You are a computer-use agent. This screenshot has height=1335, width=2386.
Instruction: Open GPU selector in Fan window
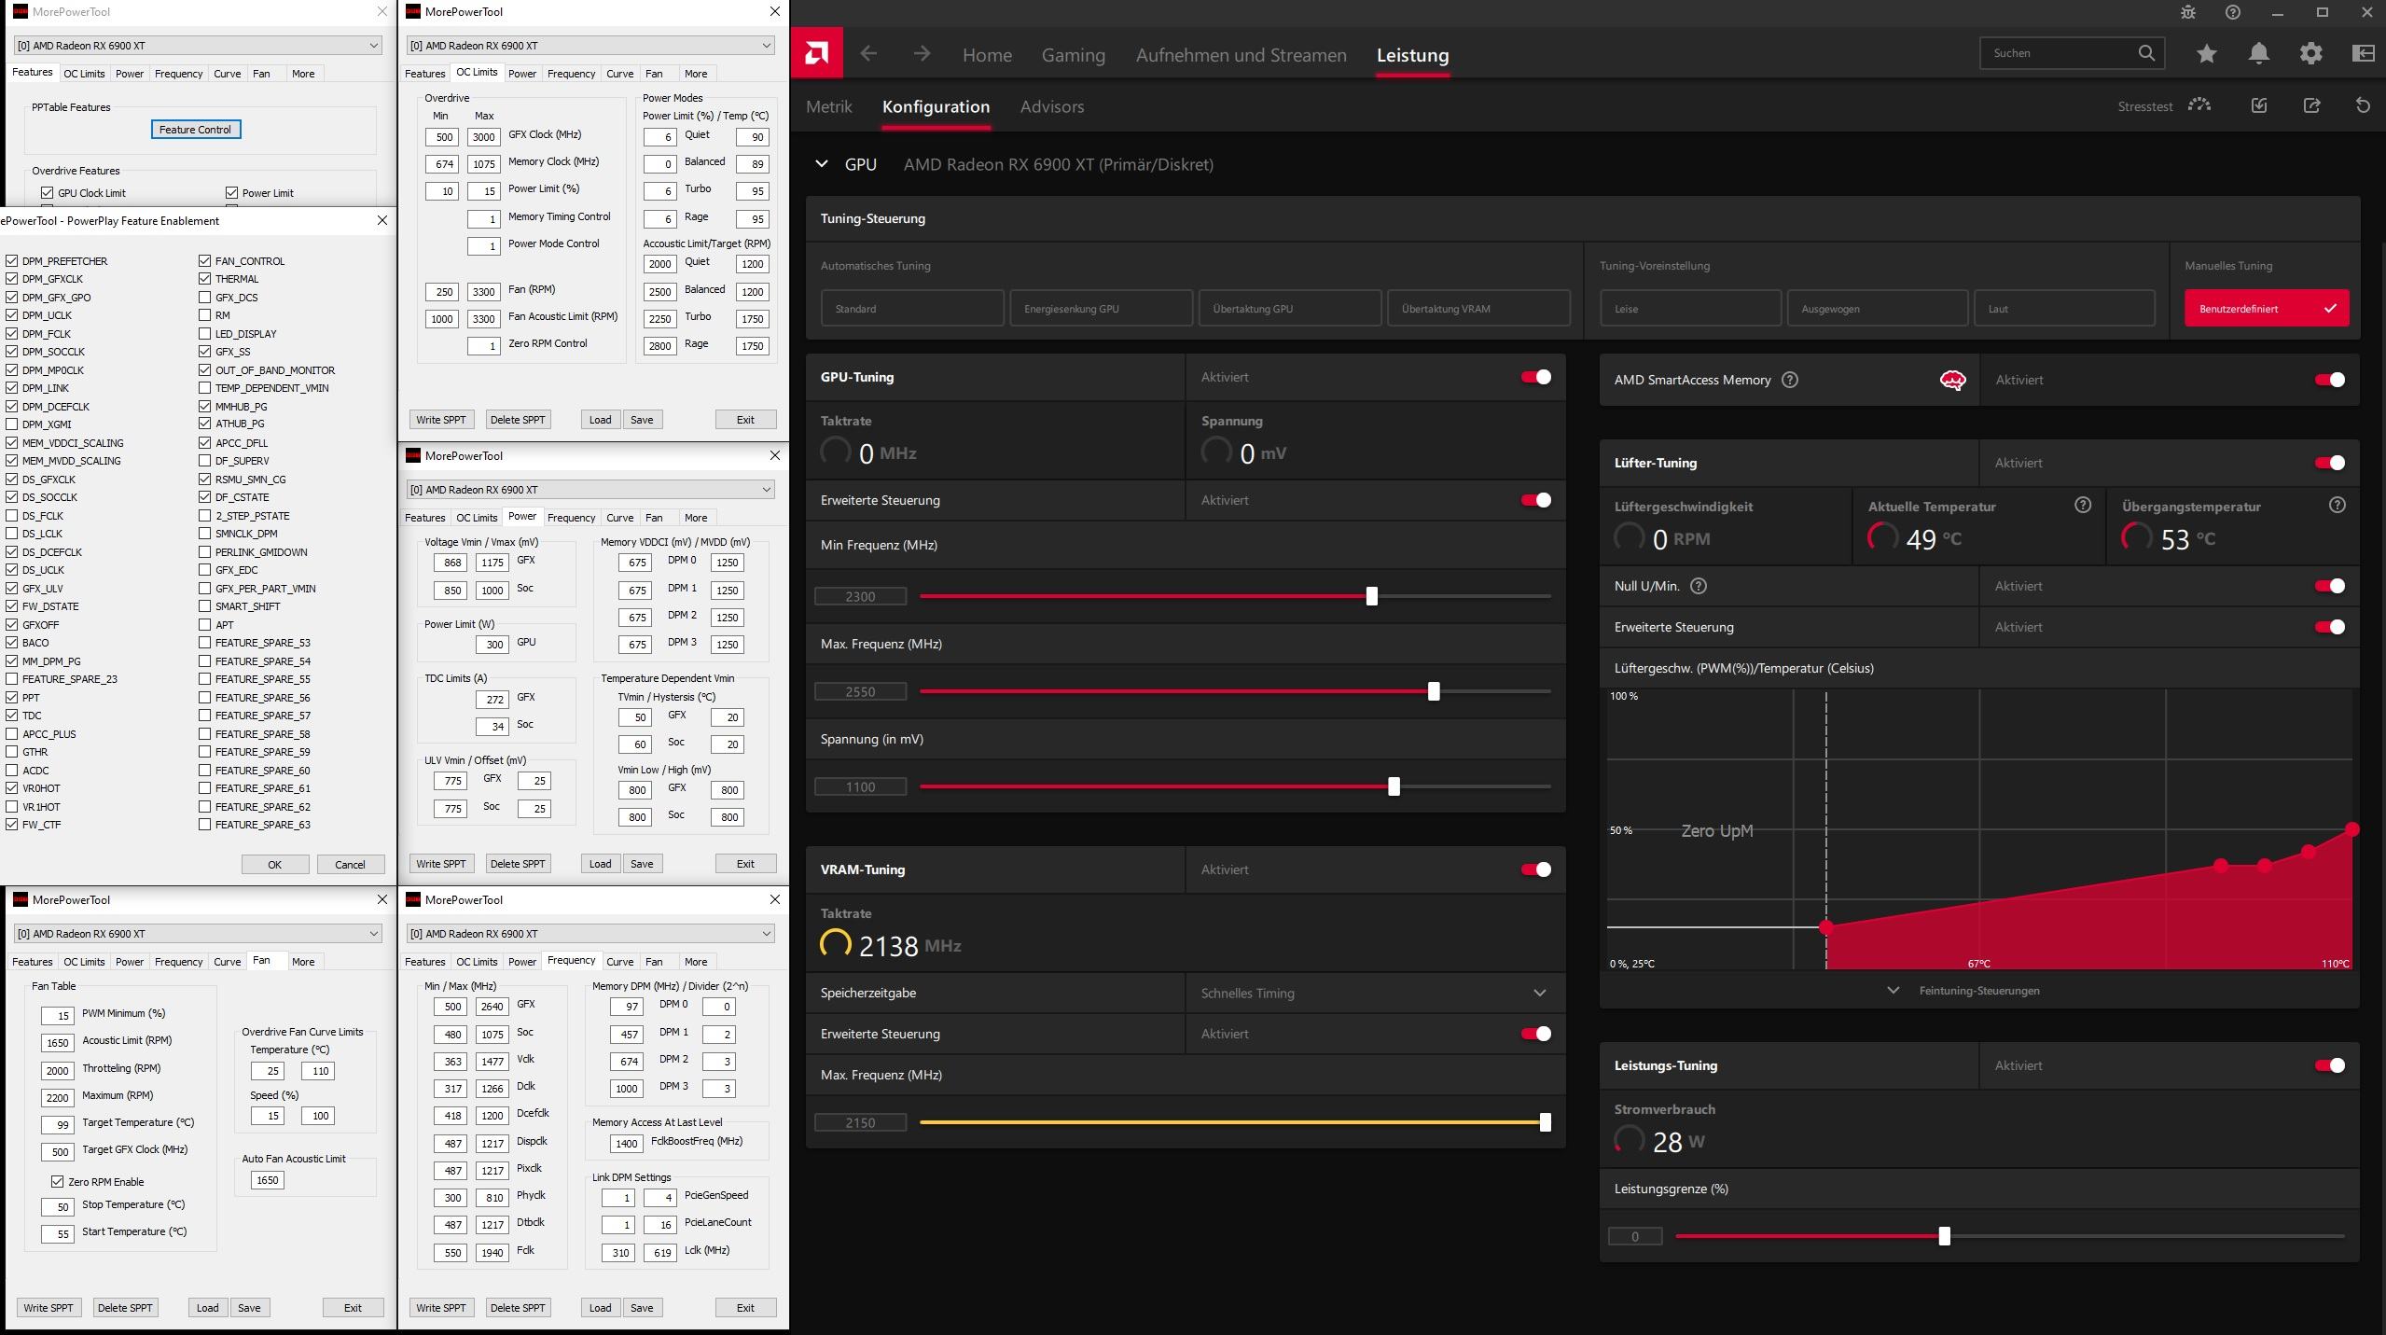coord(198,933)
